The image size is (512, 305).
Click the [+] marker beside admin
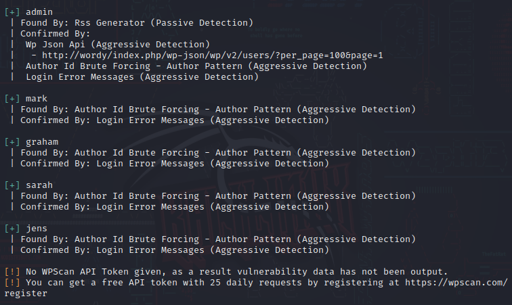pos(12,12)
